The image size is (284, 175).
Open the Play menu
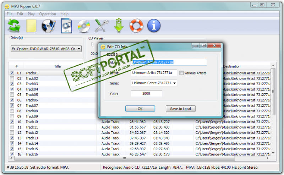click(31, 14)
